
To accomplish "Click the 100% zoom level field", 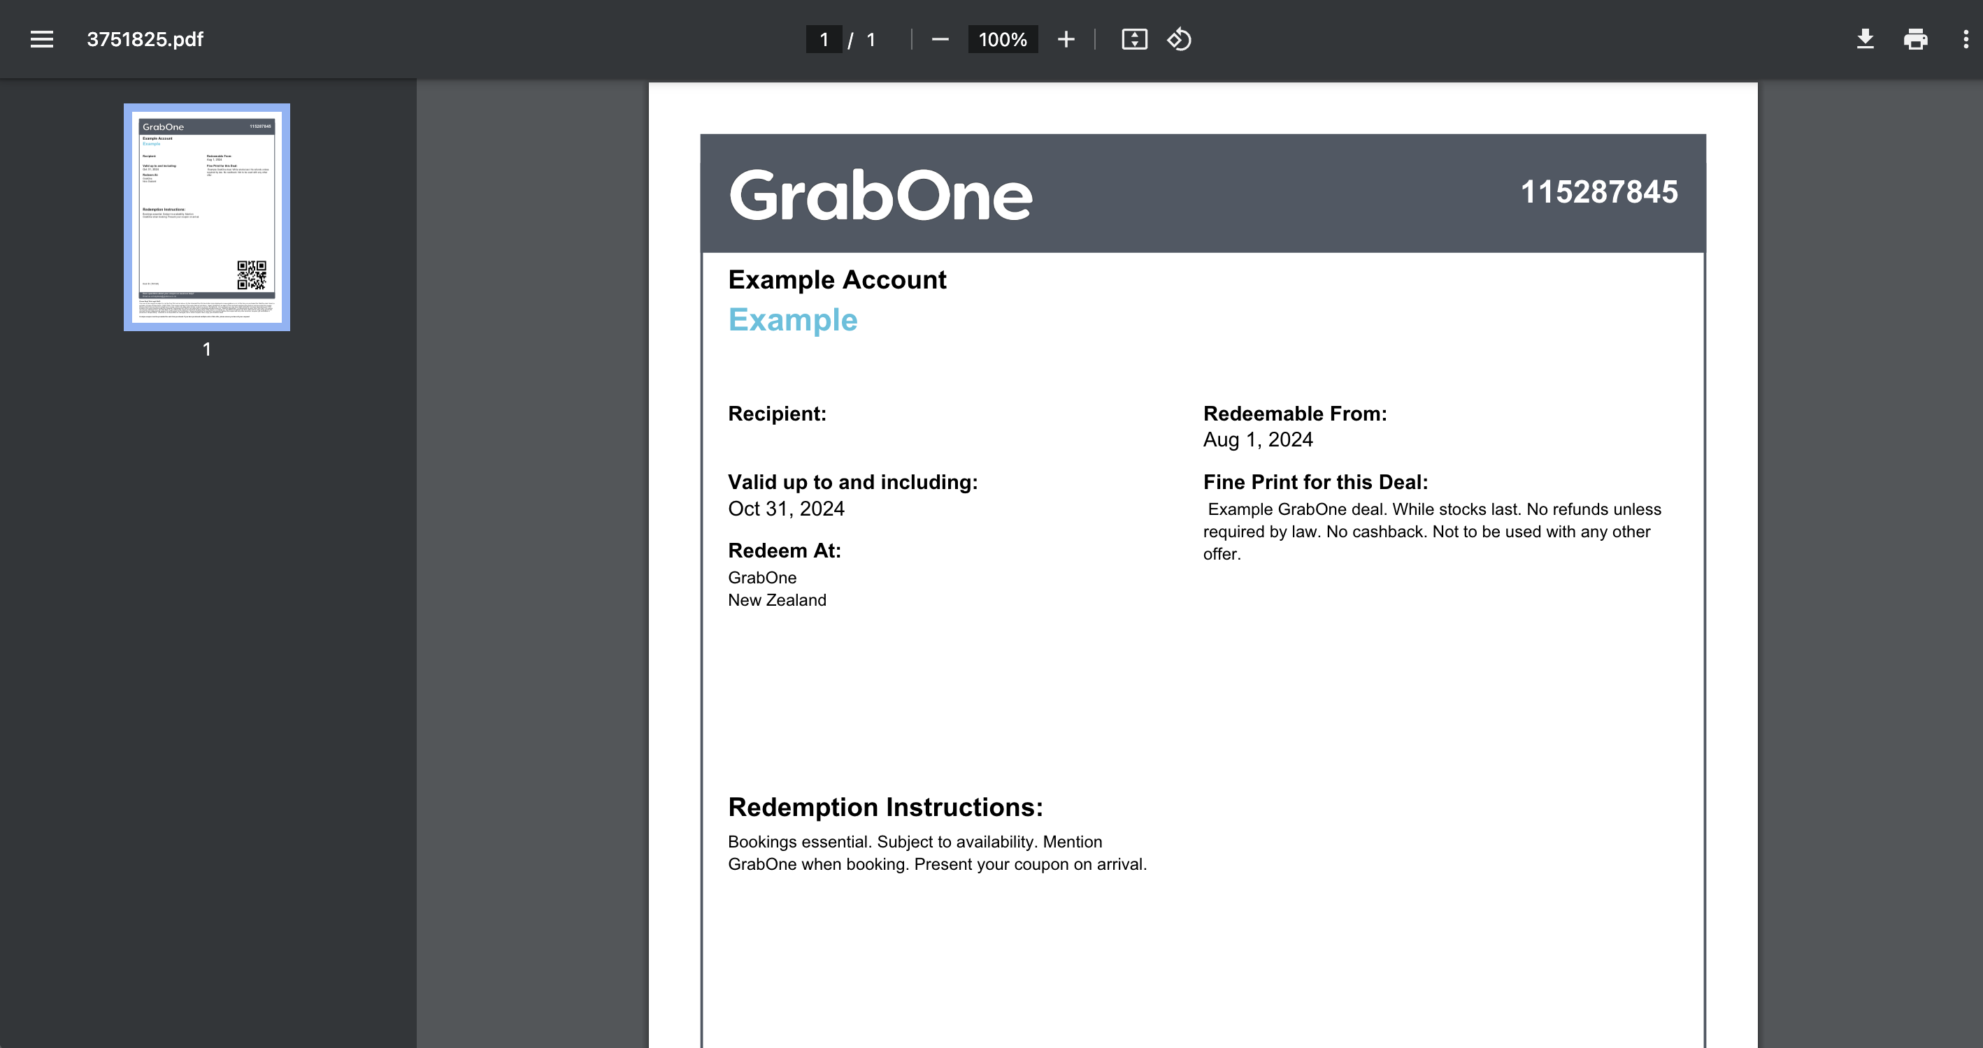I will click(1002, 39).
